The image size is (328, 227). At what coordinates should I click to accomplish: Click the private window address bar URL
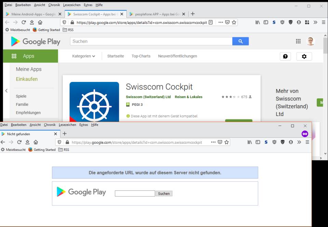click(137, 142)
